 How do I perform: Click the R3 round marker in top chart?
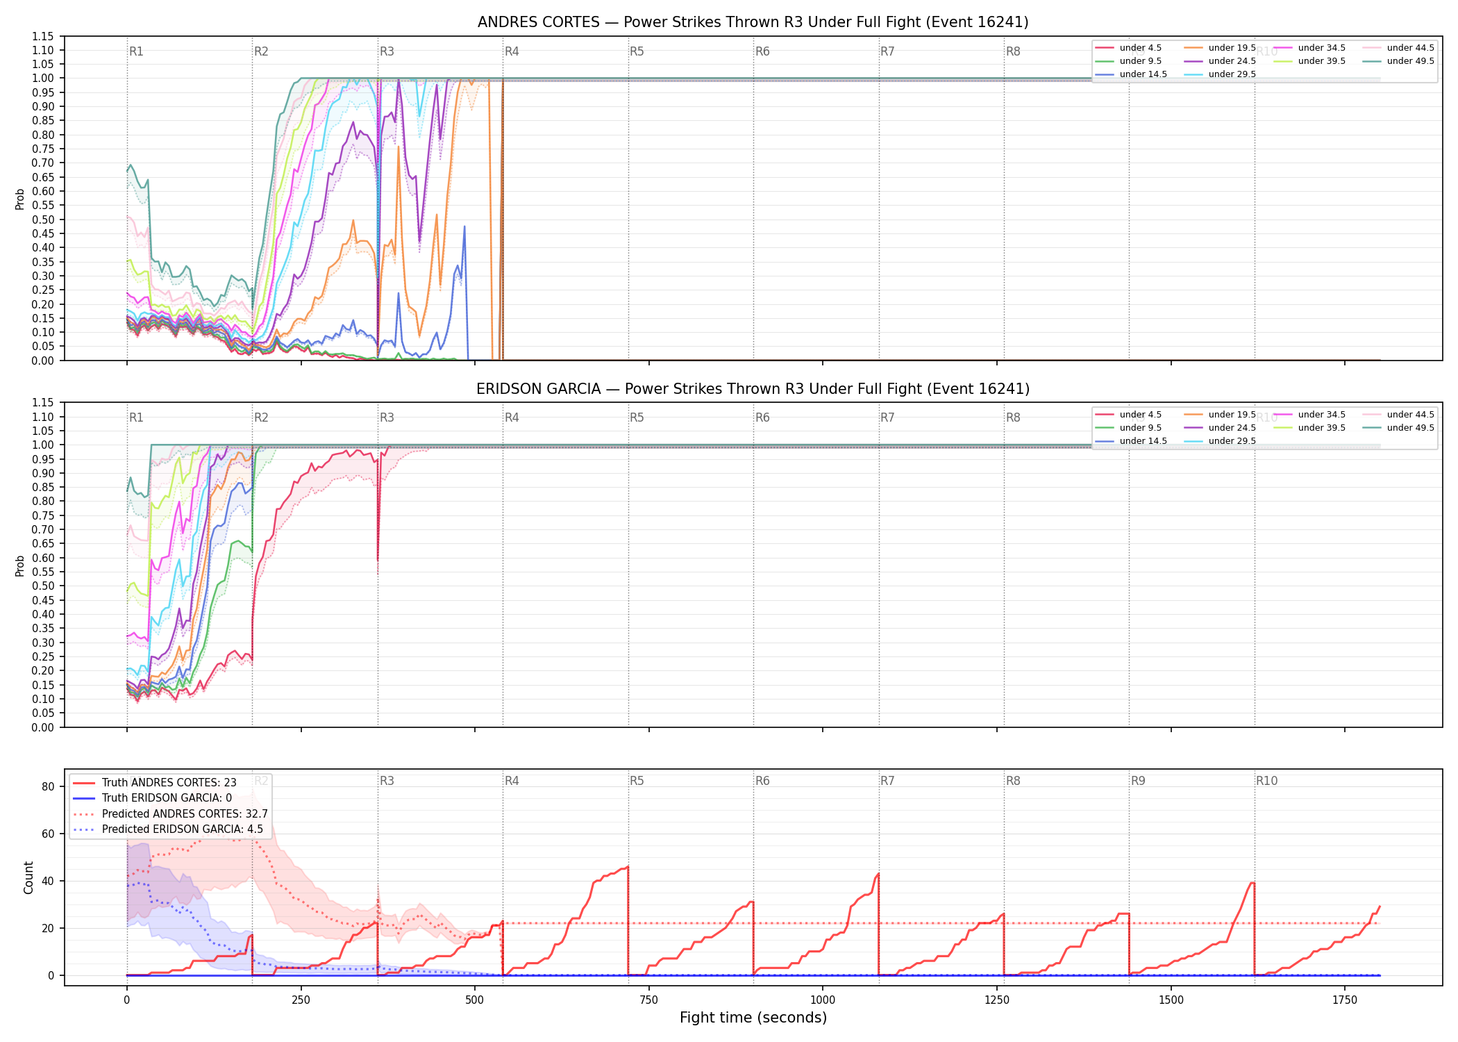387,51
